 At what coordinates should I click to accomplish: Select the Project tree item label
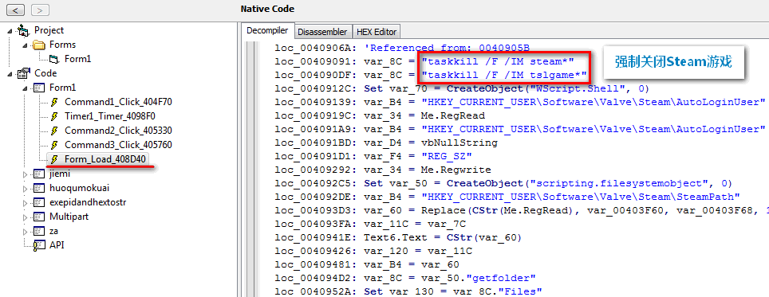coord(49,30)
